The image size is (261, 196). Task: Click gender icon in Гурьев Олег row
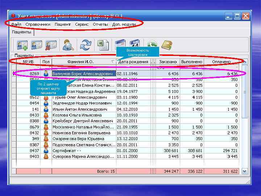coord(46,98)
